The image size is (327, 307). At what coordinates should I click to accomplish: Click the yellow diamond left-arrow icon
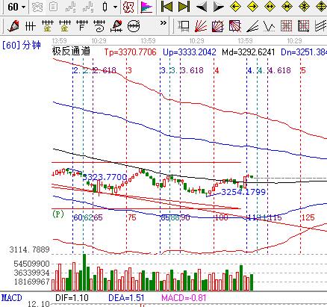[235, 7]
